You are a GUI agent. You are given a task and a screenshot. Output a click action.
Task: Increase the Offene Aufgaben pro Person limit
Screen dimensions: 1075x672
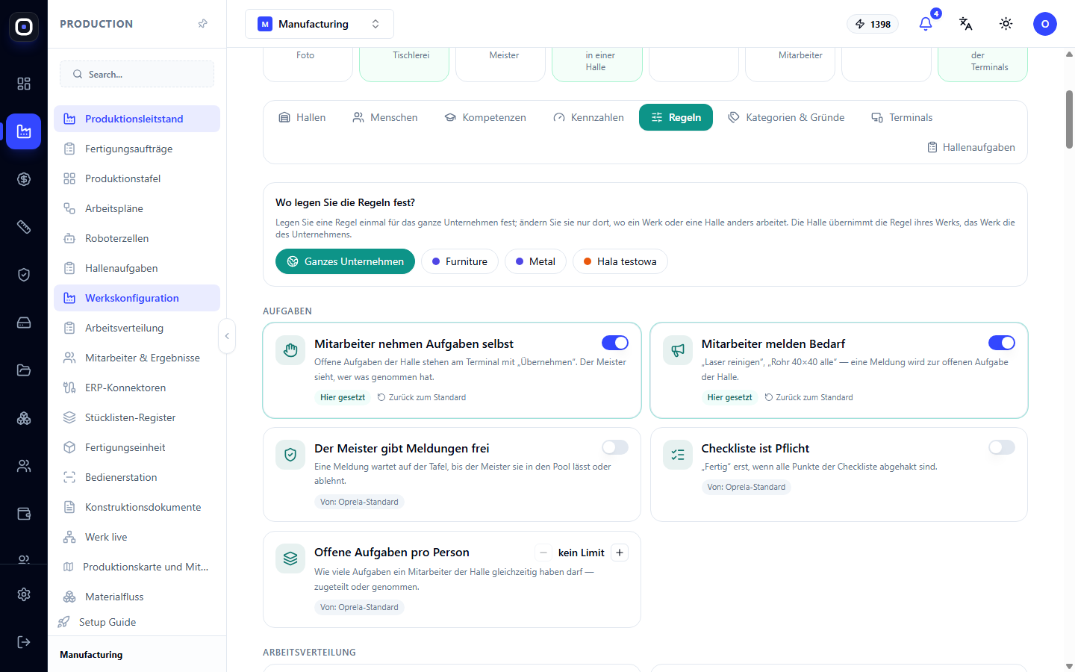click(x=620, y=553)
